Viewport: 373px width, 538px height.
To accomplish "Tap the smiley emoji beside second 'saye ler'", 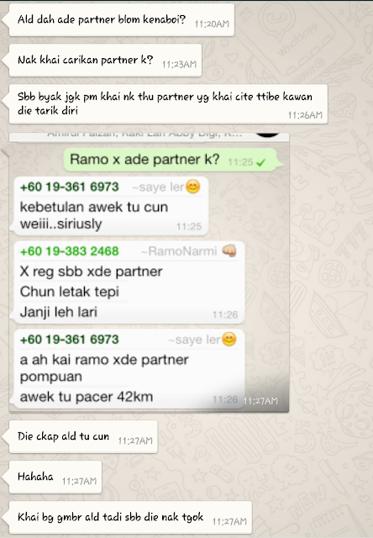I will coord(229,340).
